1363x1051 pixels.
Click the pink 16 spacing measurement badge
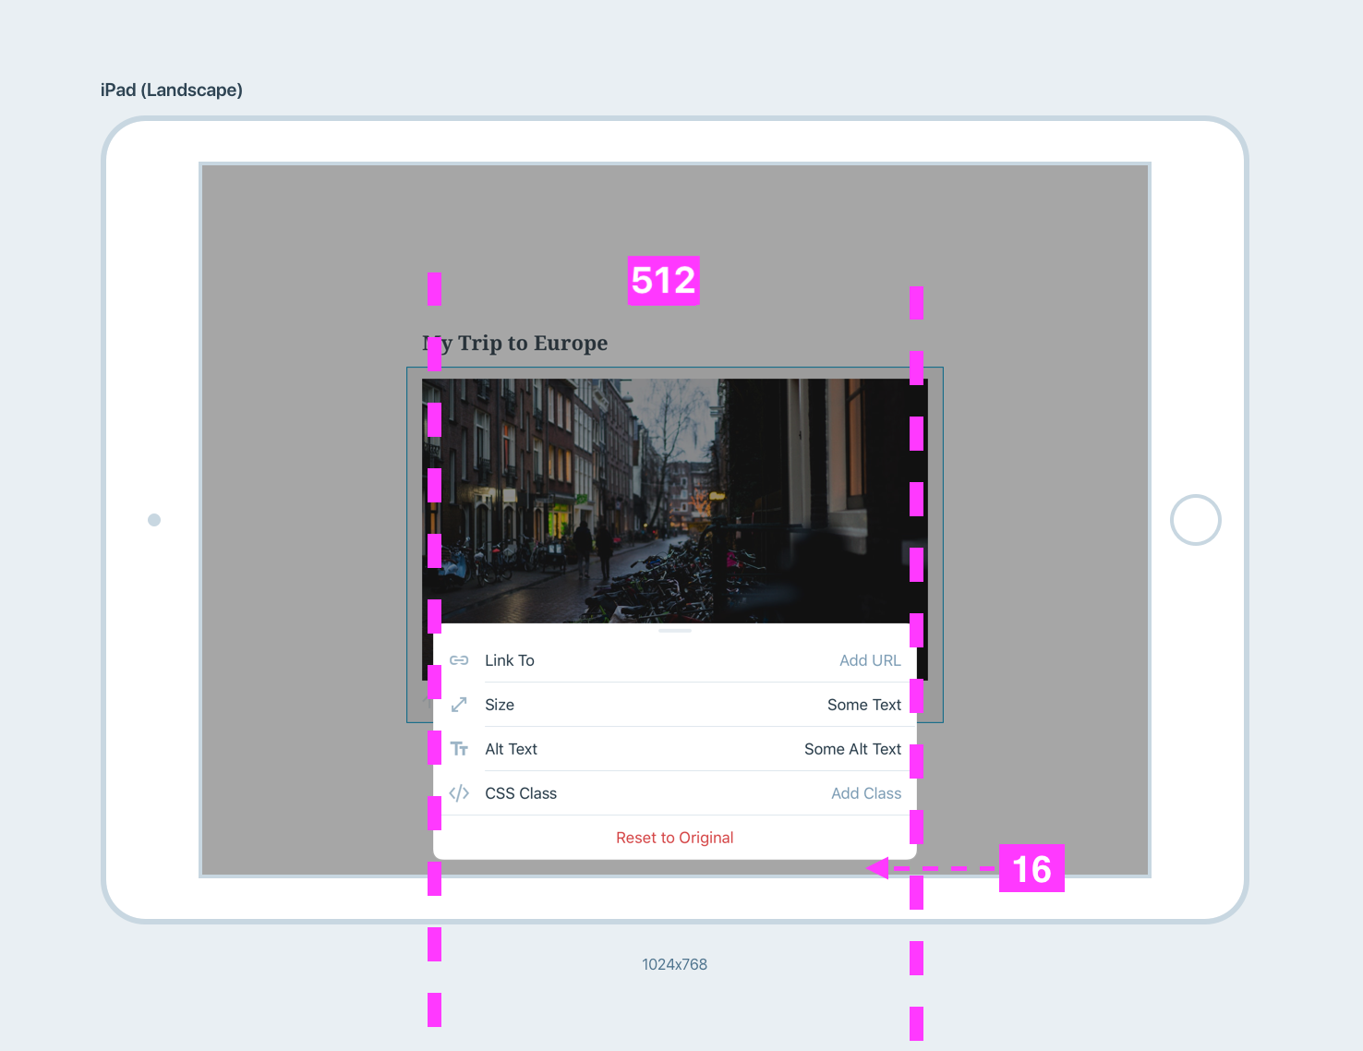pyautogui.click(x=1031, y=868)
